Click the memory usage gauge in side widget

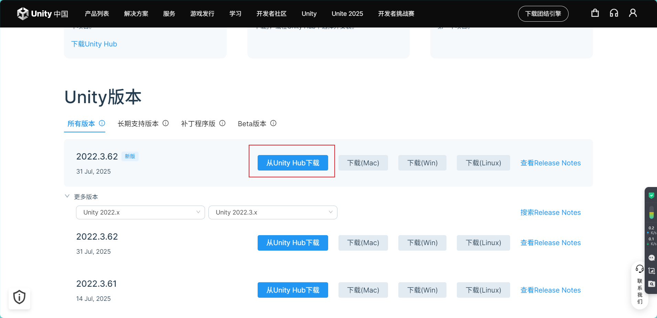tap(651, 212)
